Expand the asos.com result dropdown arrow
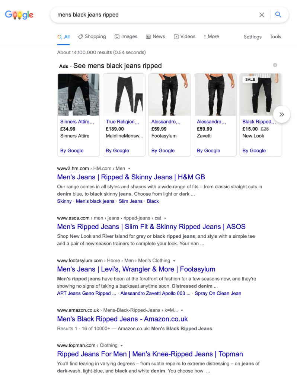 pyautogui.click(x=165, y=218)
